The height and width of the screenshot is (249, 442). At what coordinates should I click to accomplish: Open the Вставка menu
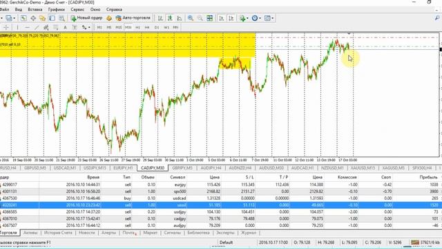coord(35,9)
